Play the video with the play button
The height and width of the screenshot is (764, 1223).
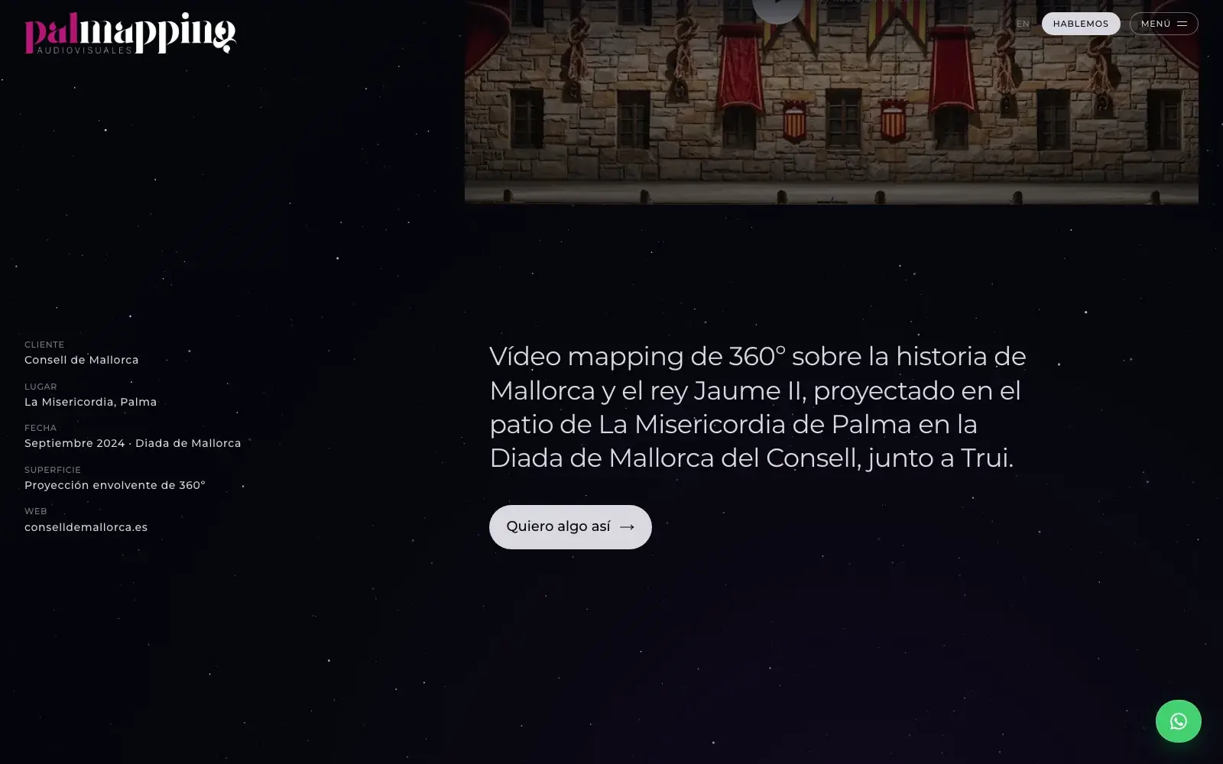point(777,6)
